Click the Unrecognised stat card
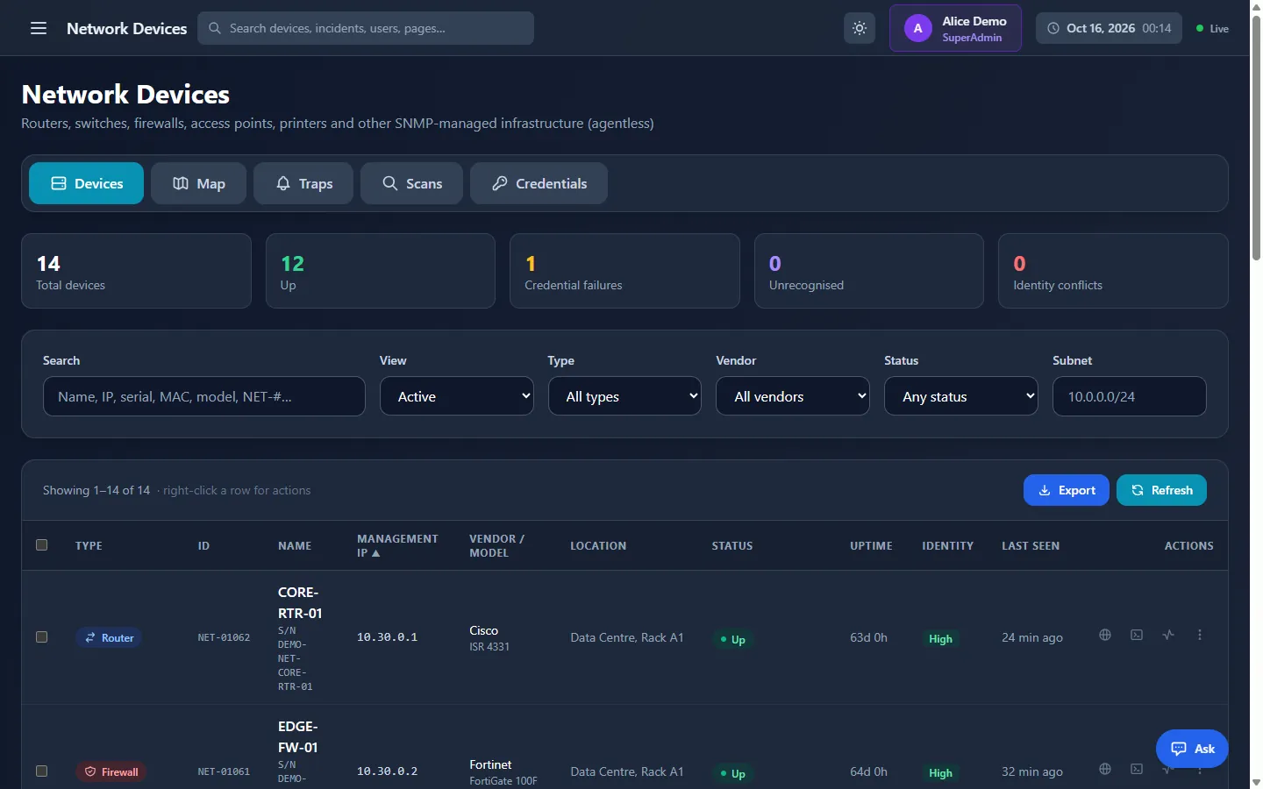This screenshot has height=789, width=1263. click(869, 271)
